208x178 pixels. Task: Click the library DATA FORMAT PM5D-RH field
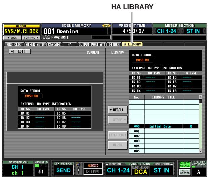pos(143,60)
